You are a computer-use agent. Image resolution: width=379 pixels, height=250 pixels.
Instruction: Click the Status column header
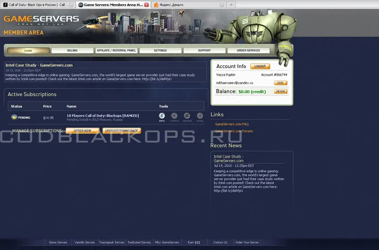pos(17,106)
